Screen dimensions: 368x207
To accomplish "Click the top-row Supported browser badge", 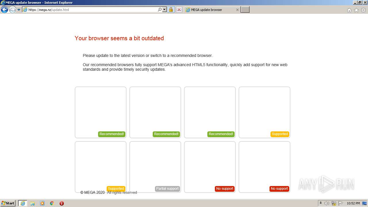I will [x=280, y=134].
